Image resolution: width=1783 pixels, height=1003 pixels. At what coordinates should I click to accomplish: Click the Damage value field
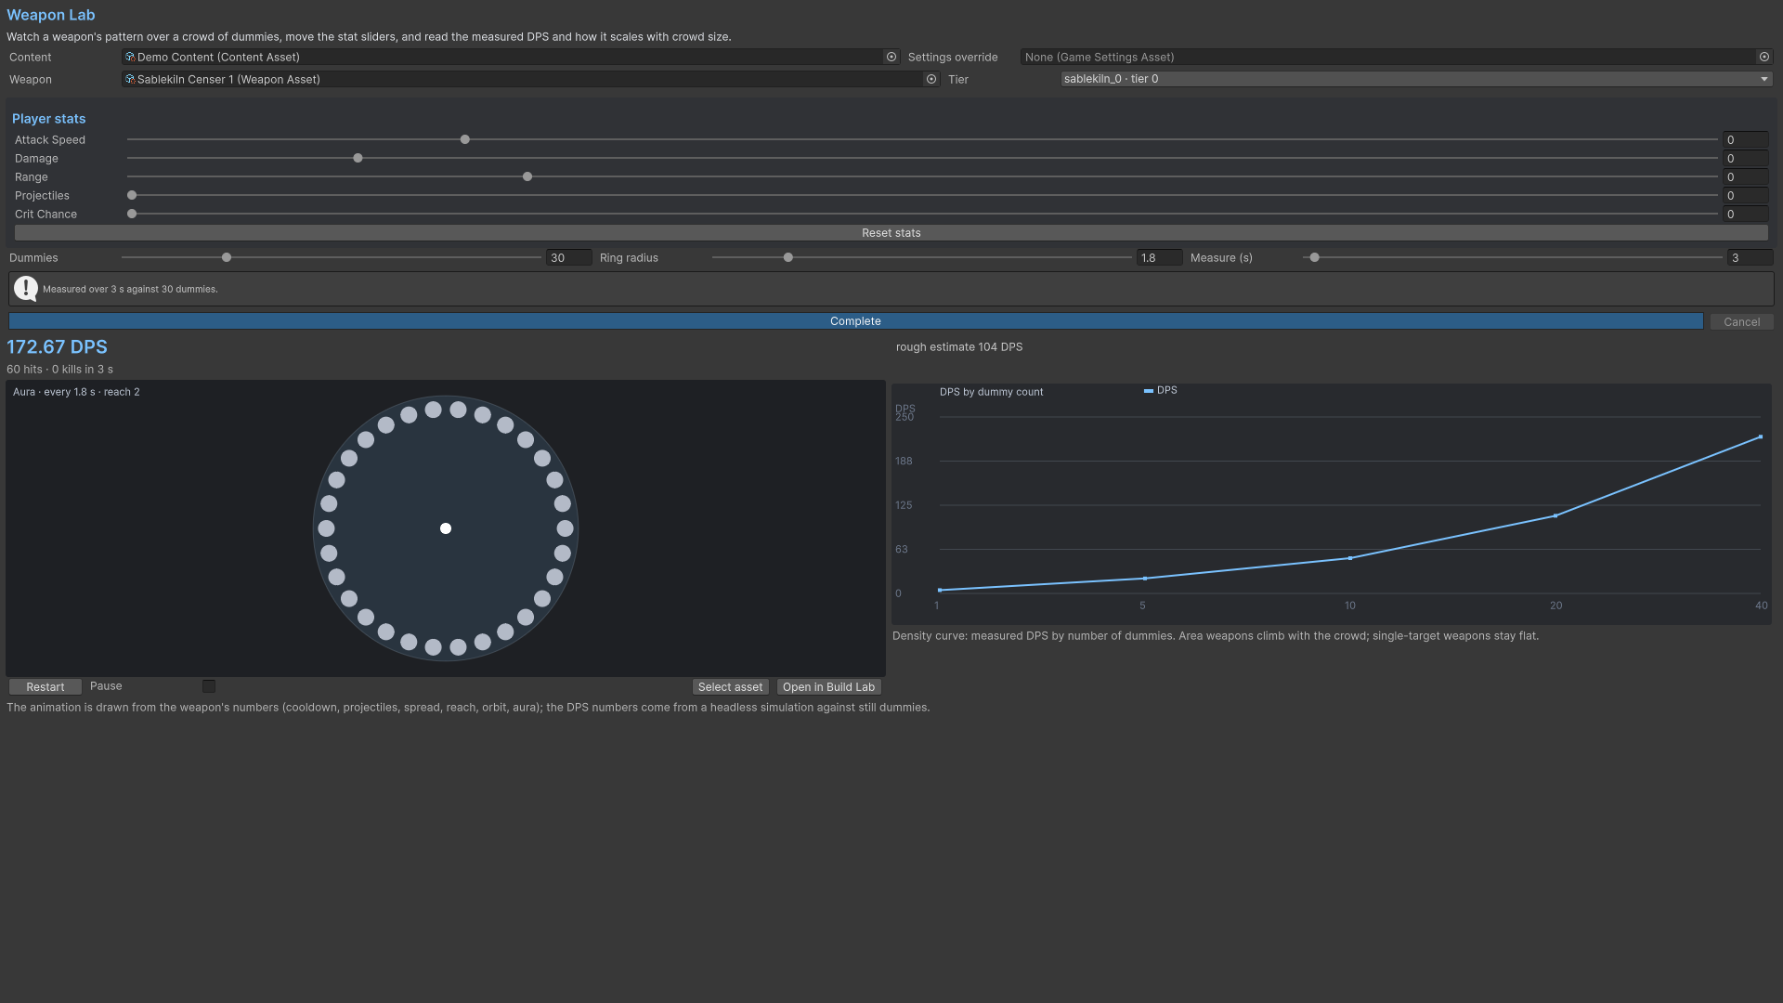pos(1745,159)
